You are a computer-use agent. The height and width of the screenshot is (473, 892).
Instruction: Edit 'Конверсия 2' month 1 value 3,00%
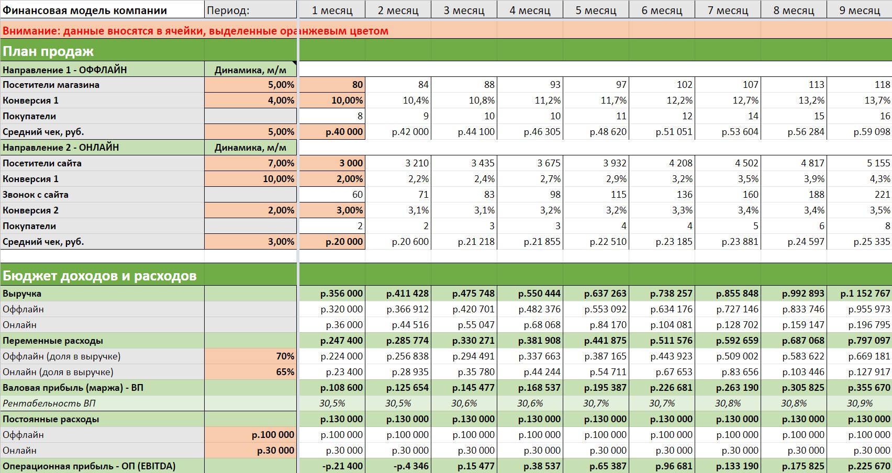332,210
